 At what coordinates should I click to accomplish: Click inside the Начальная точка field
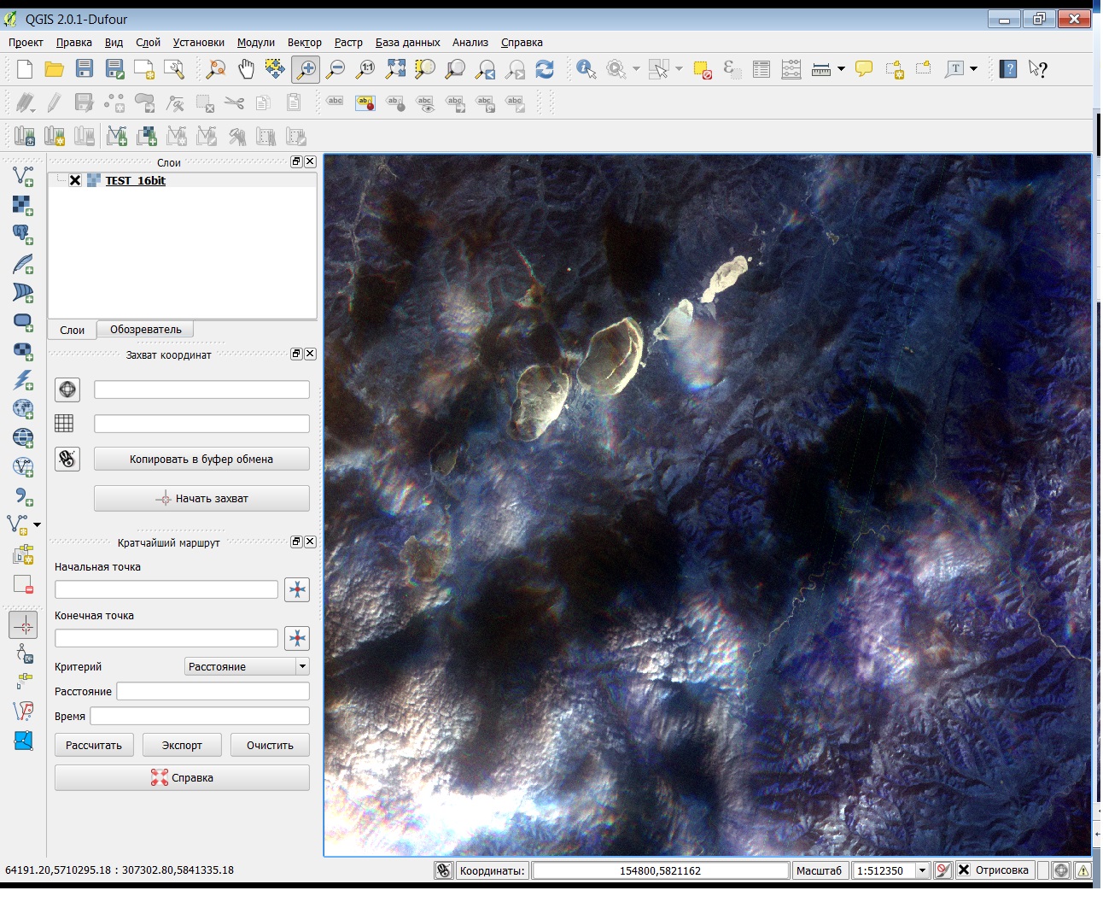(166, 589)
